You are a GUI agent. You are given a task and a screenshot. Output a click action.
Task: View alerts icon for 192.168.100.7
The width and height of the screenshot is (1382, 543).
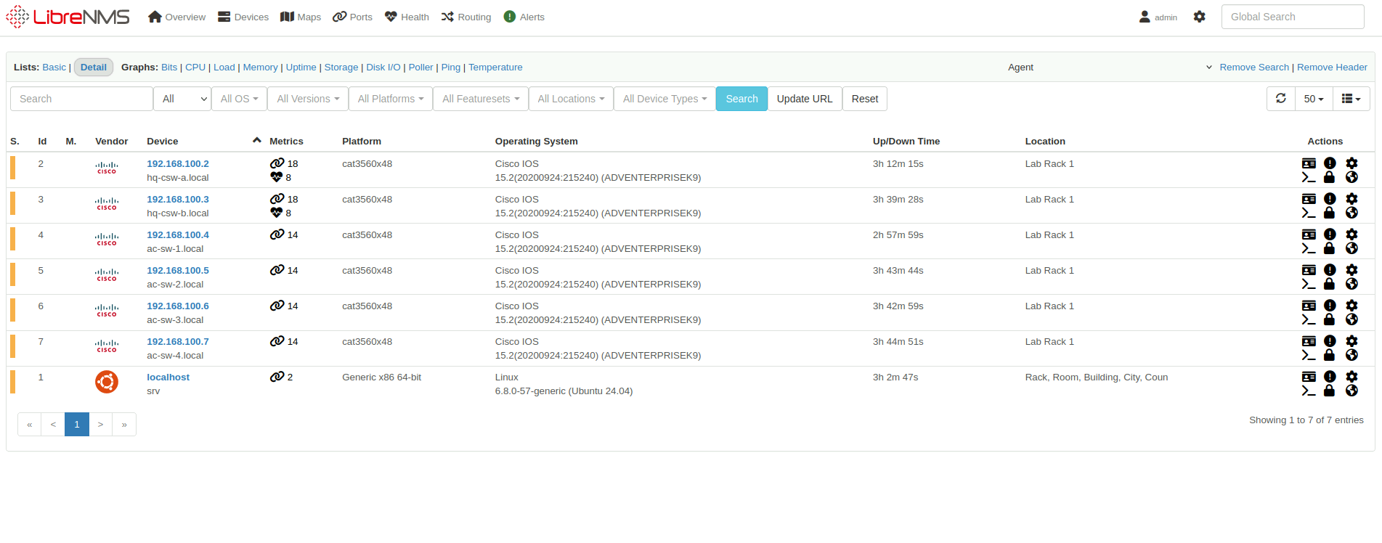click(1330, 341)
